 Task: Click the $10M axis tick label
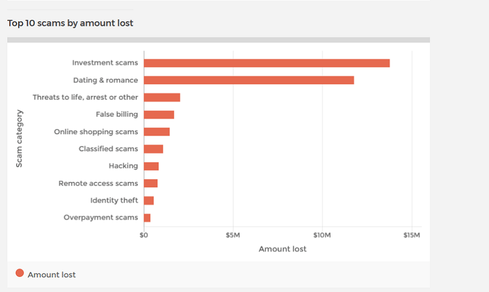(322, 235)
